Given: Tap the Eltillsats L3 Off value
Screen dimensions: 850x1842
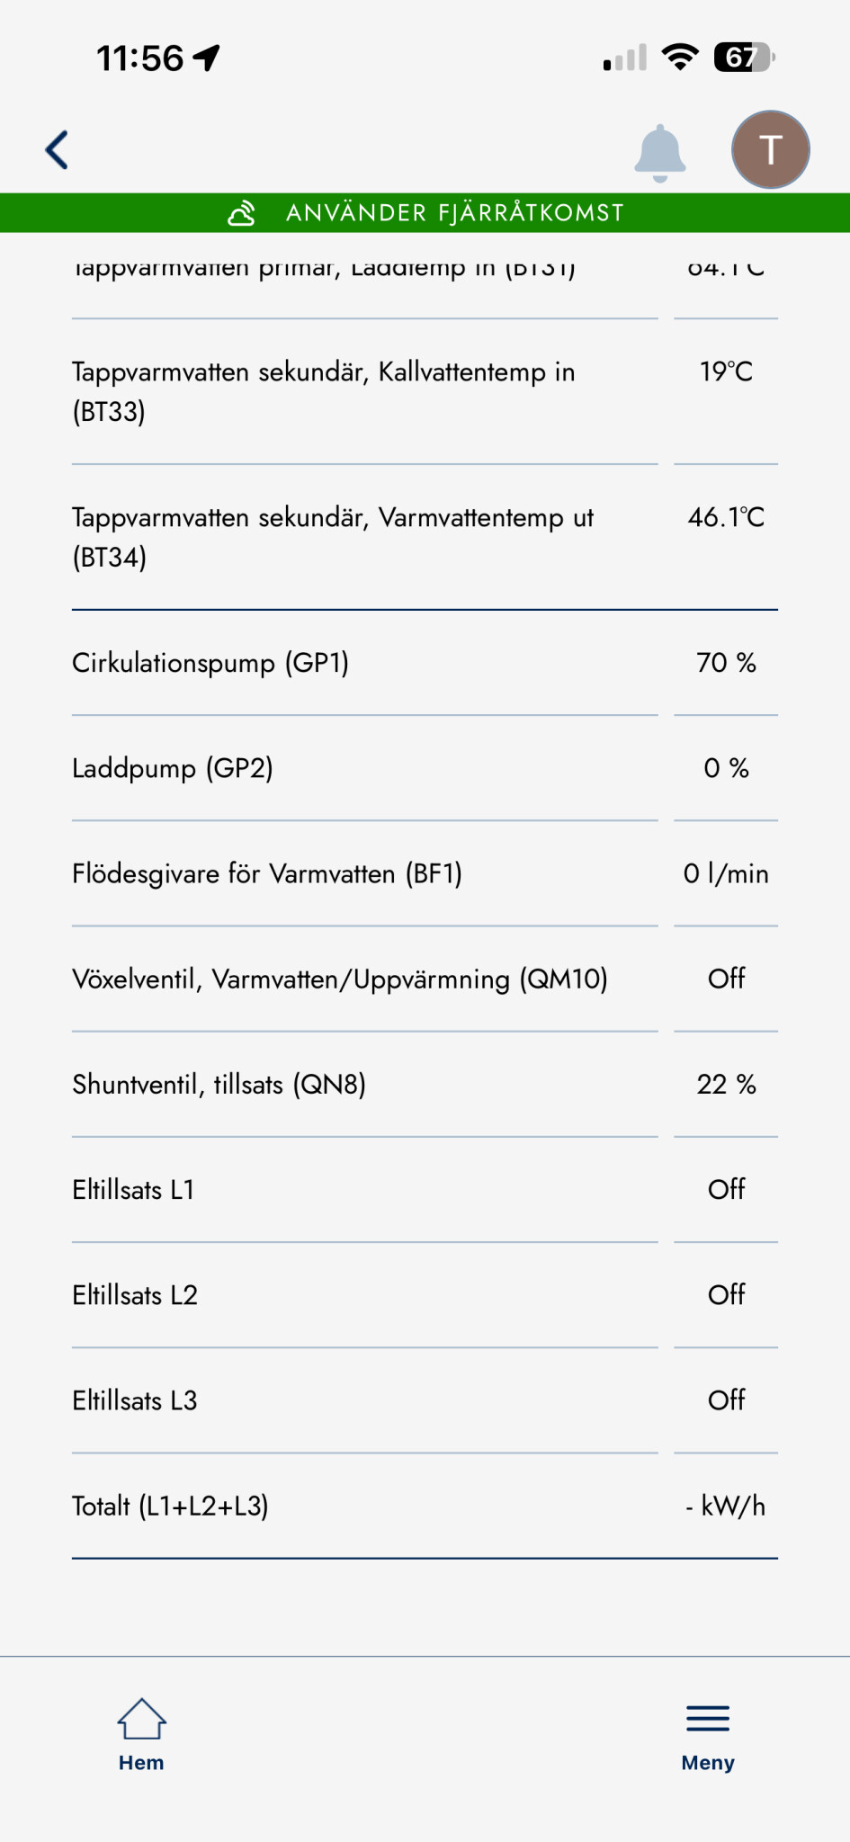Looking at the screenshot, I should pyautogui.click(x=726, y=1400).
